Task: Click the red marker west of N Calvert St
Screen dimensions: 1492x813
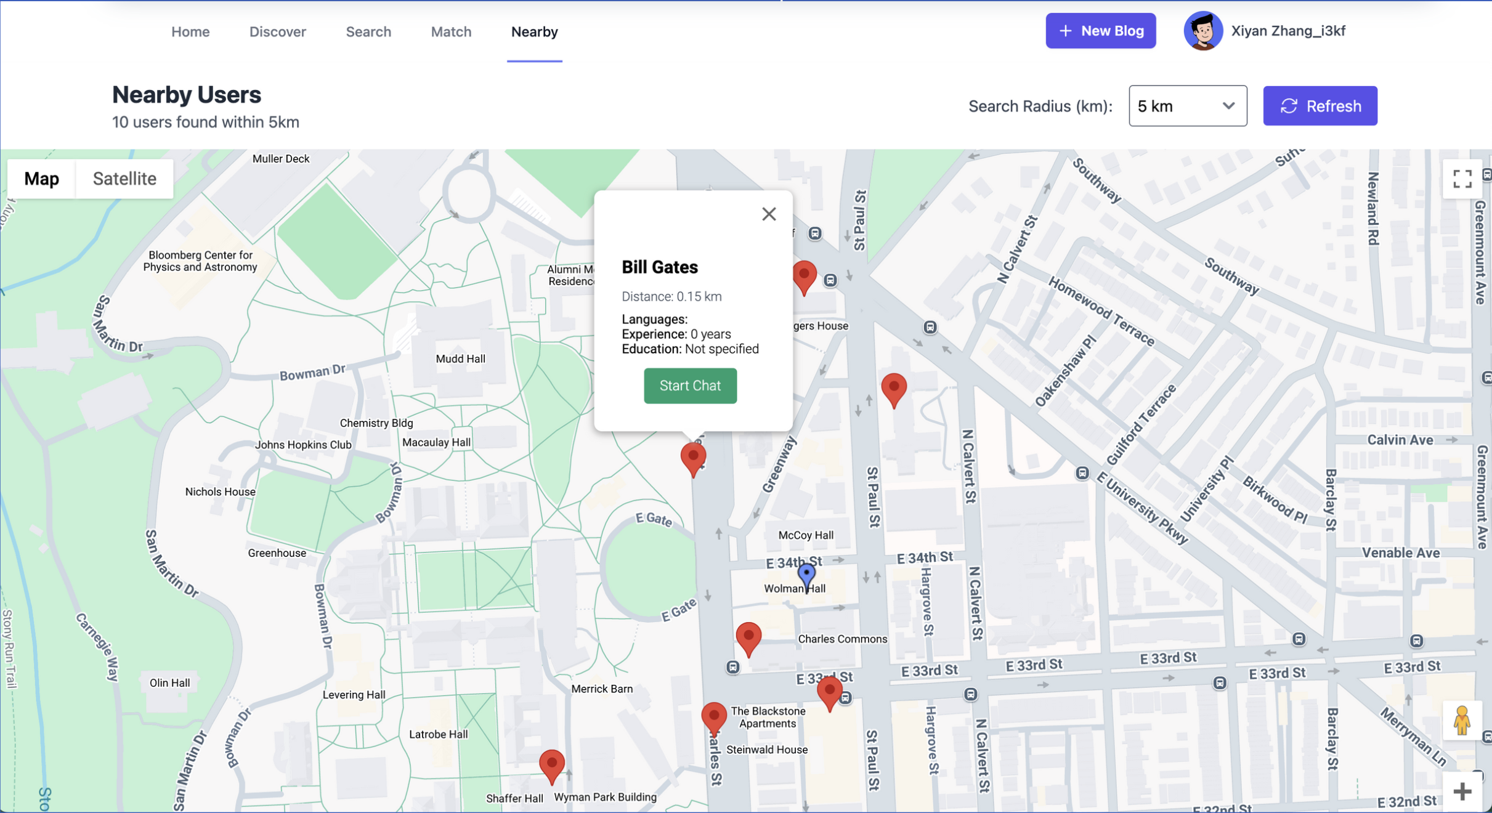Action: tap(894, 389)
